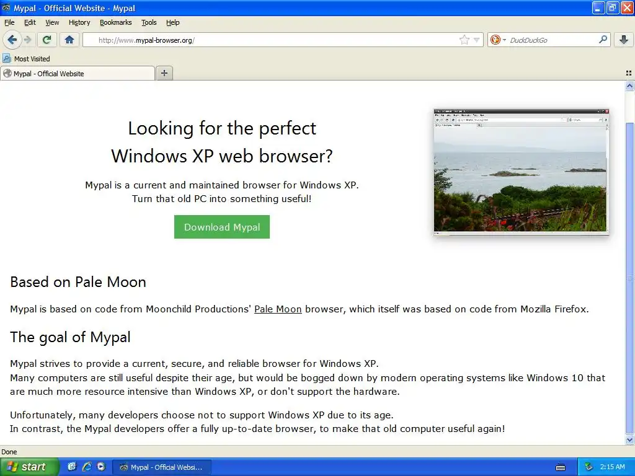Viewport: 635px width, 476px height.
Task: Show the tab groups grid icon
Action: click(629, 73)
